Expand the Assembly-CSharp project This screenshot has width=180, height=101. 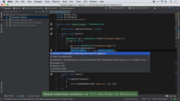click(x=7, y=17)
